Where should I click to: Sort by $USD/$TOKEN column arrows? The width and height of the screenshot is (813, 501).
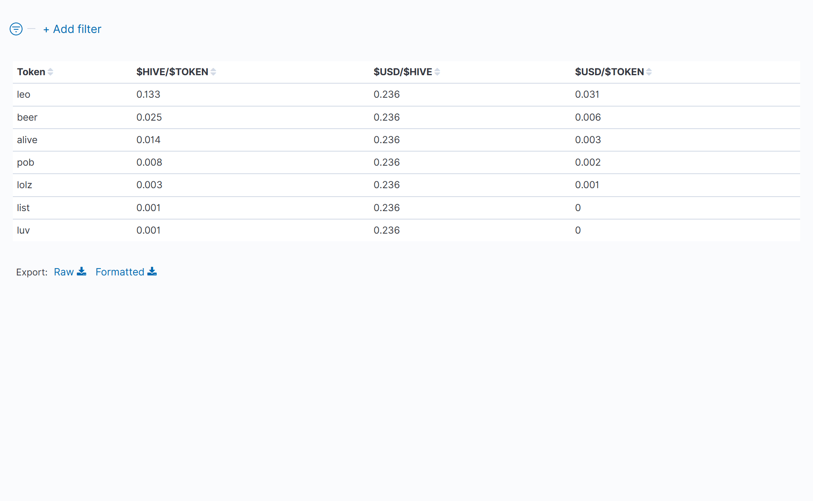pyautogui.click(x=649, y=72)
